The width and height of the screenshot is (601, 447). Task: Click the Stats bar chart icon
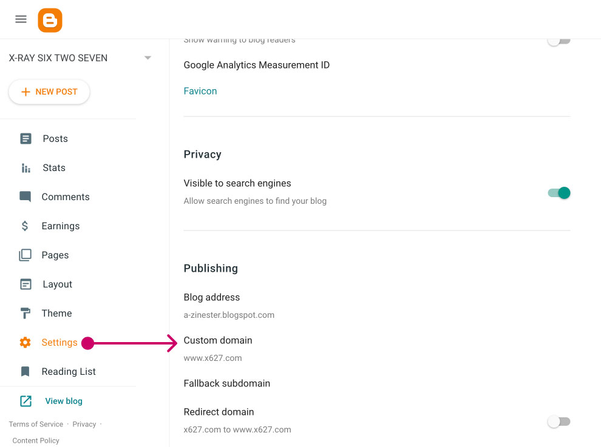[x=25, y=168]
